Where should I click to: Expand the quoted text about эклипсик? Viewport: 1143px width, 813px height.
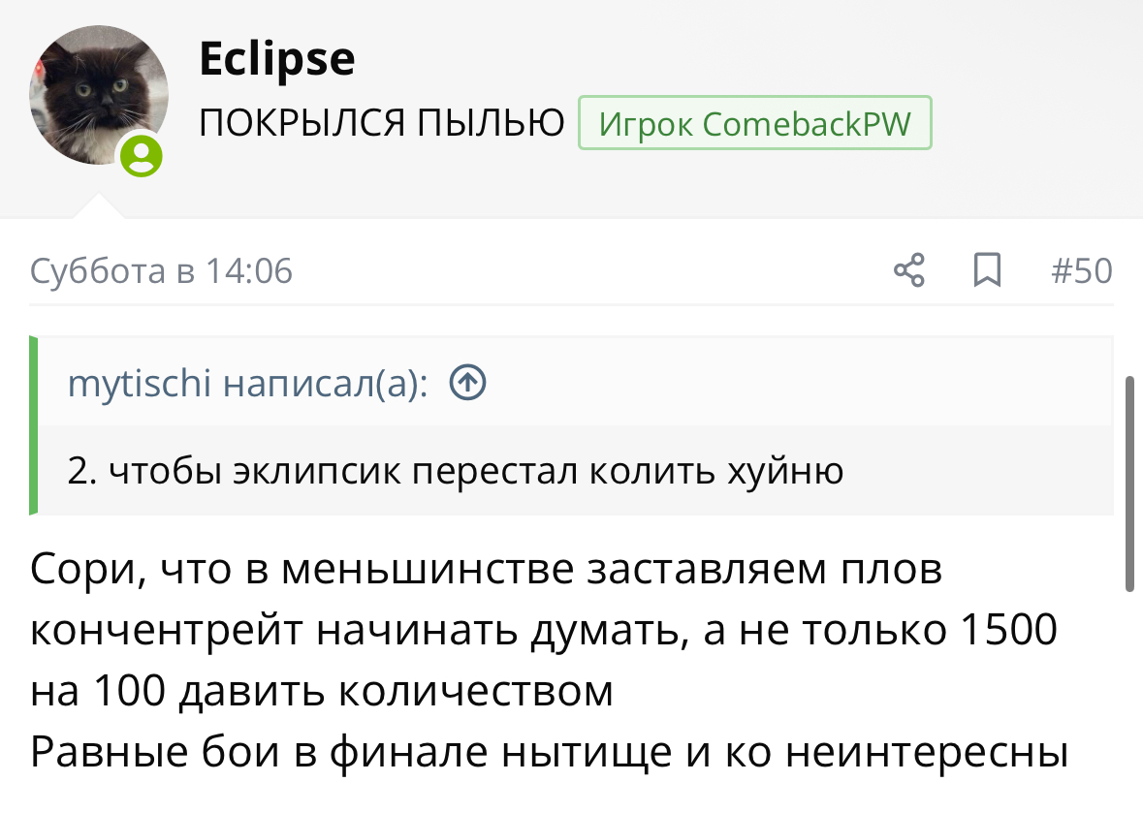[x=456, y=471]
